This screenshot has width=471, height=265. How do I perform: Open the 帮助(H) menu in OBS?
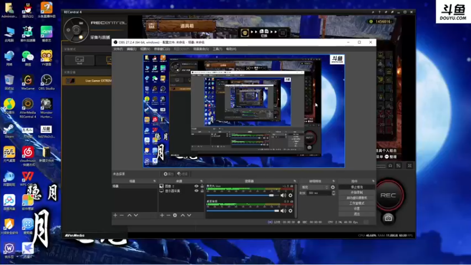point(231,49)
